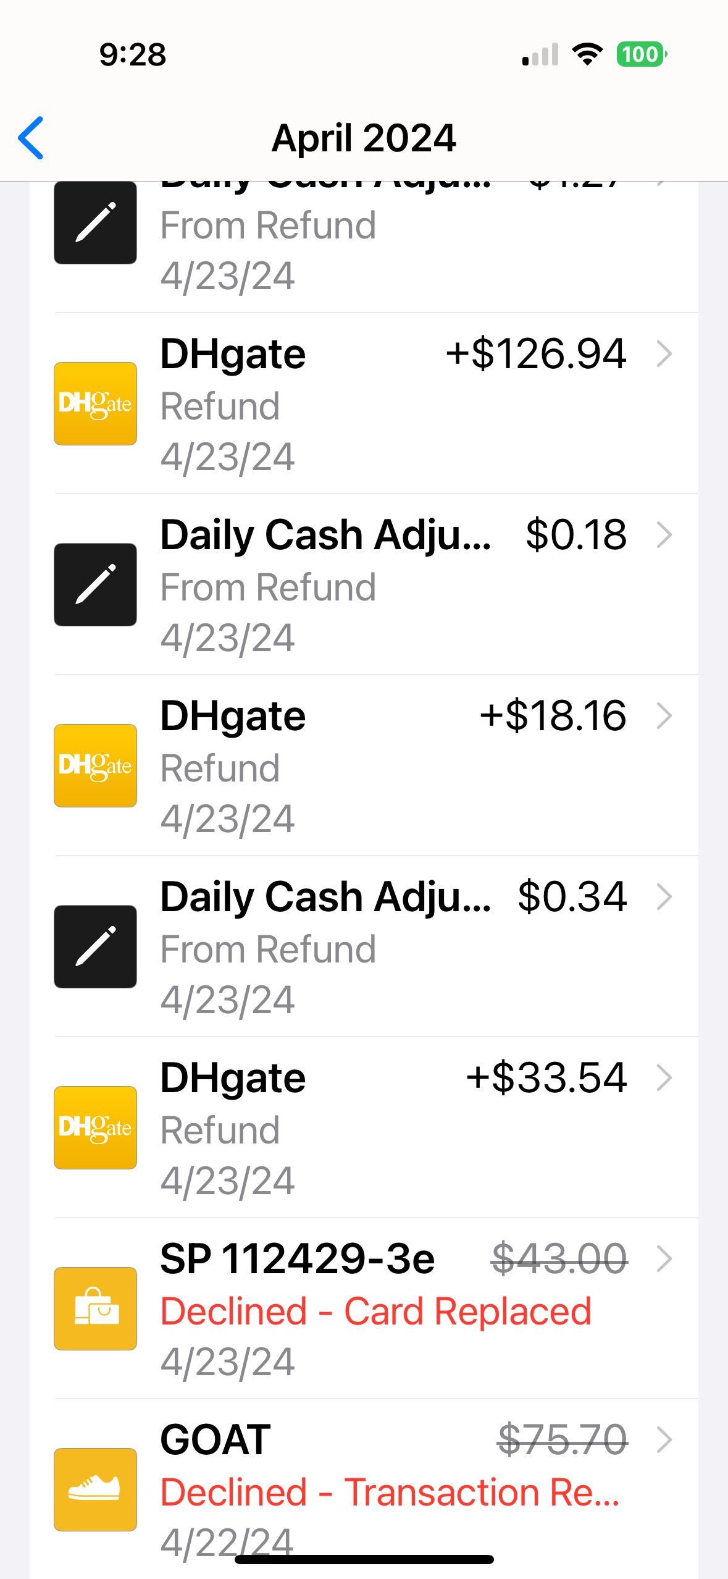Open details chevron for declined $75.70

[x=664, y=1440]
